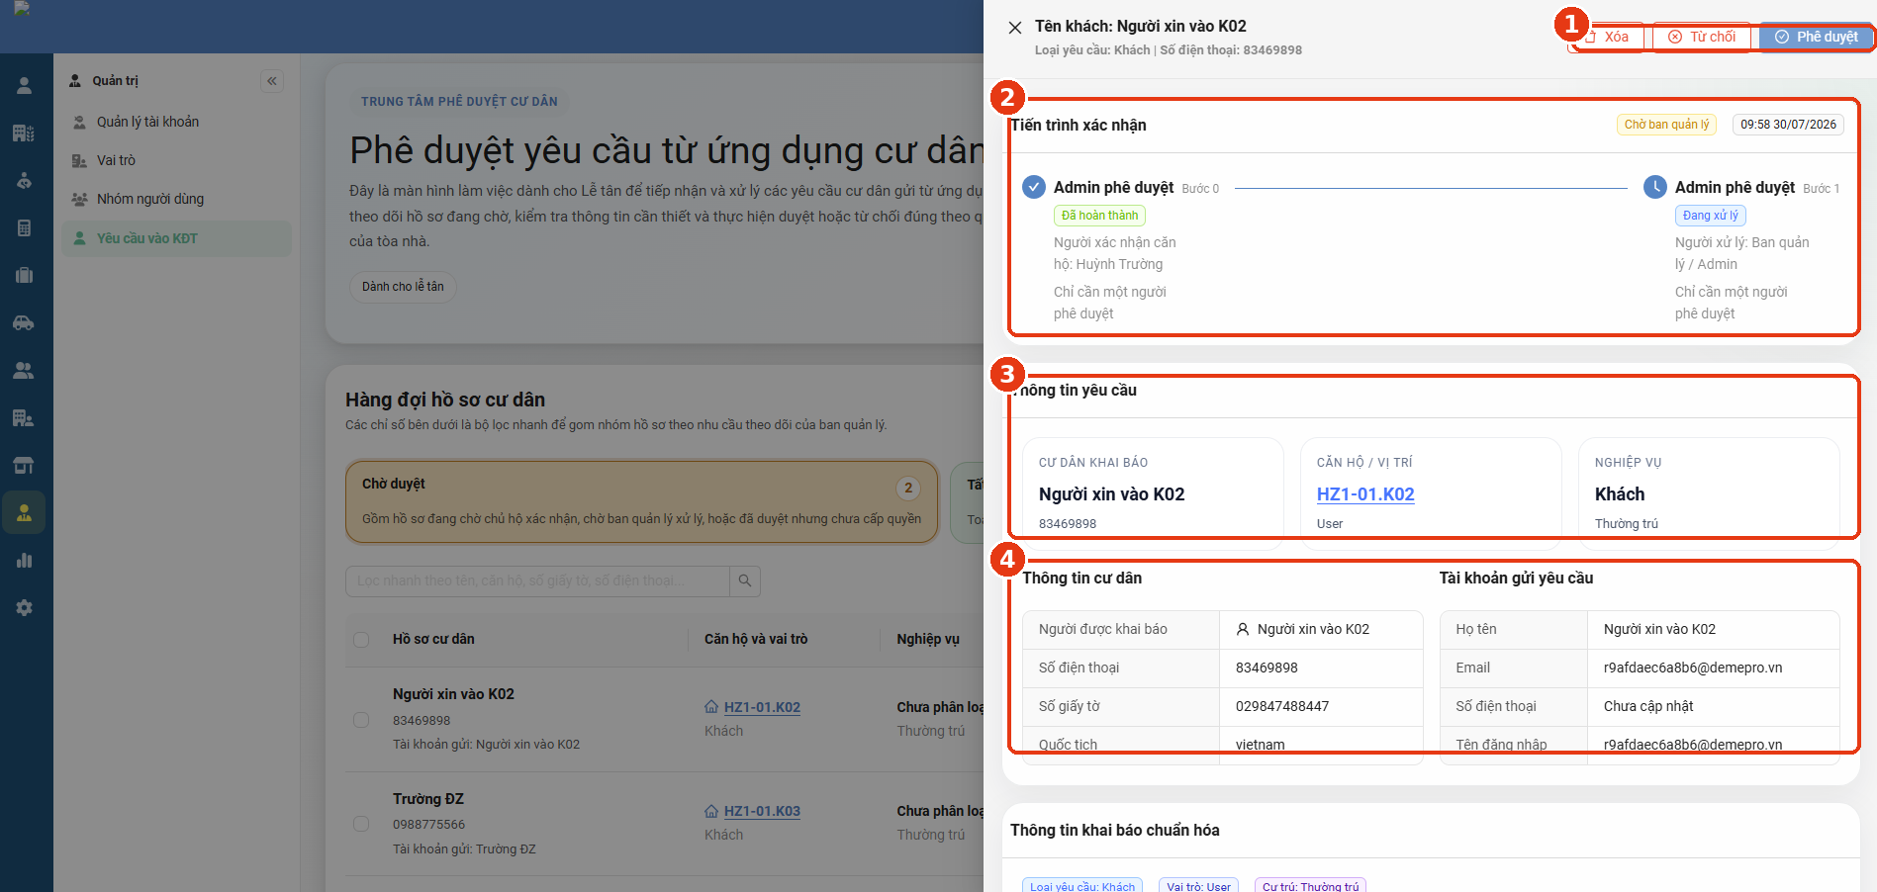Click the Dành cho lễ tân tag
This screenshot has width=1877, height=892.
[x=403, y=287]
